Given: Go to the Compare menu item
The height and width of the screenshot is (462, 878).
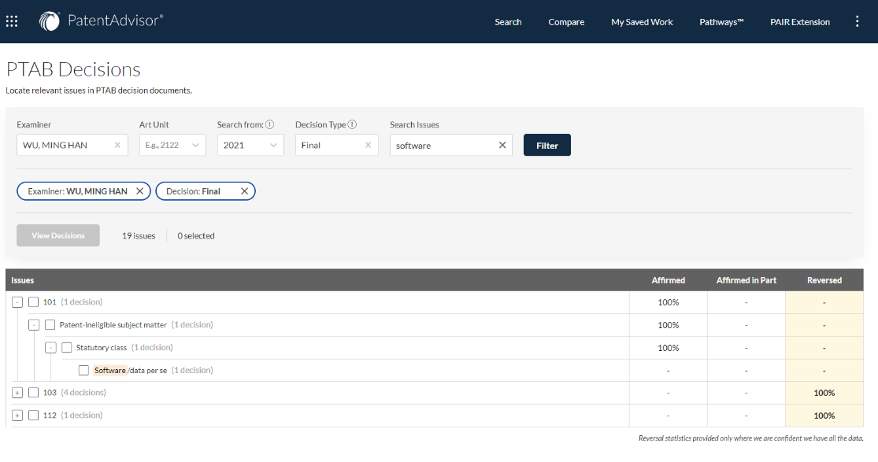Looking at the screenshot, I should (566, 22).
